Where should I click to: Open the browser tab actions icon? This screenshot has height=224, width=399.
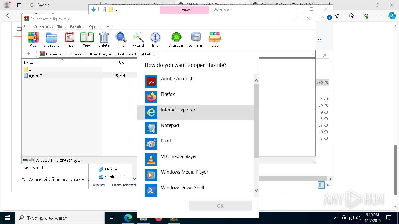(x=19, y=5)
